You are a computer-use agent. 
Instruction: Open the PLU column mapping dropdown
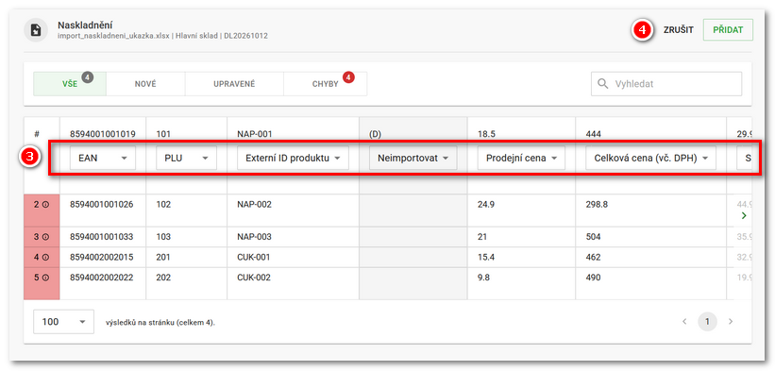[x=187, y=158]
